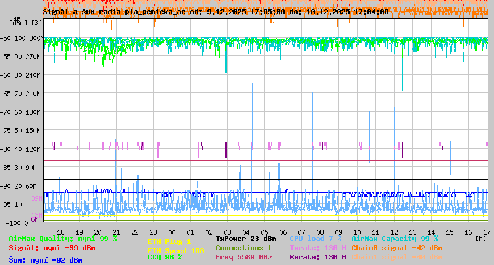The height and width of the screenshot is (265, 494).
Task: Select the CCQ 96 % legend entry
Action: pos(165,258)
